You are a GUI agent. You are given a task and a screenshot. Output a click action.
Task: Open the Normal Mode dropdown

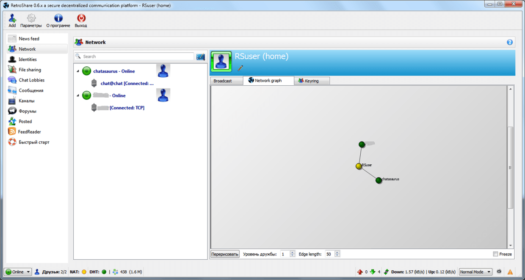(x=476, y=272)
